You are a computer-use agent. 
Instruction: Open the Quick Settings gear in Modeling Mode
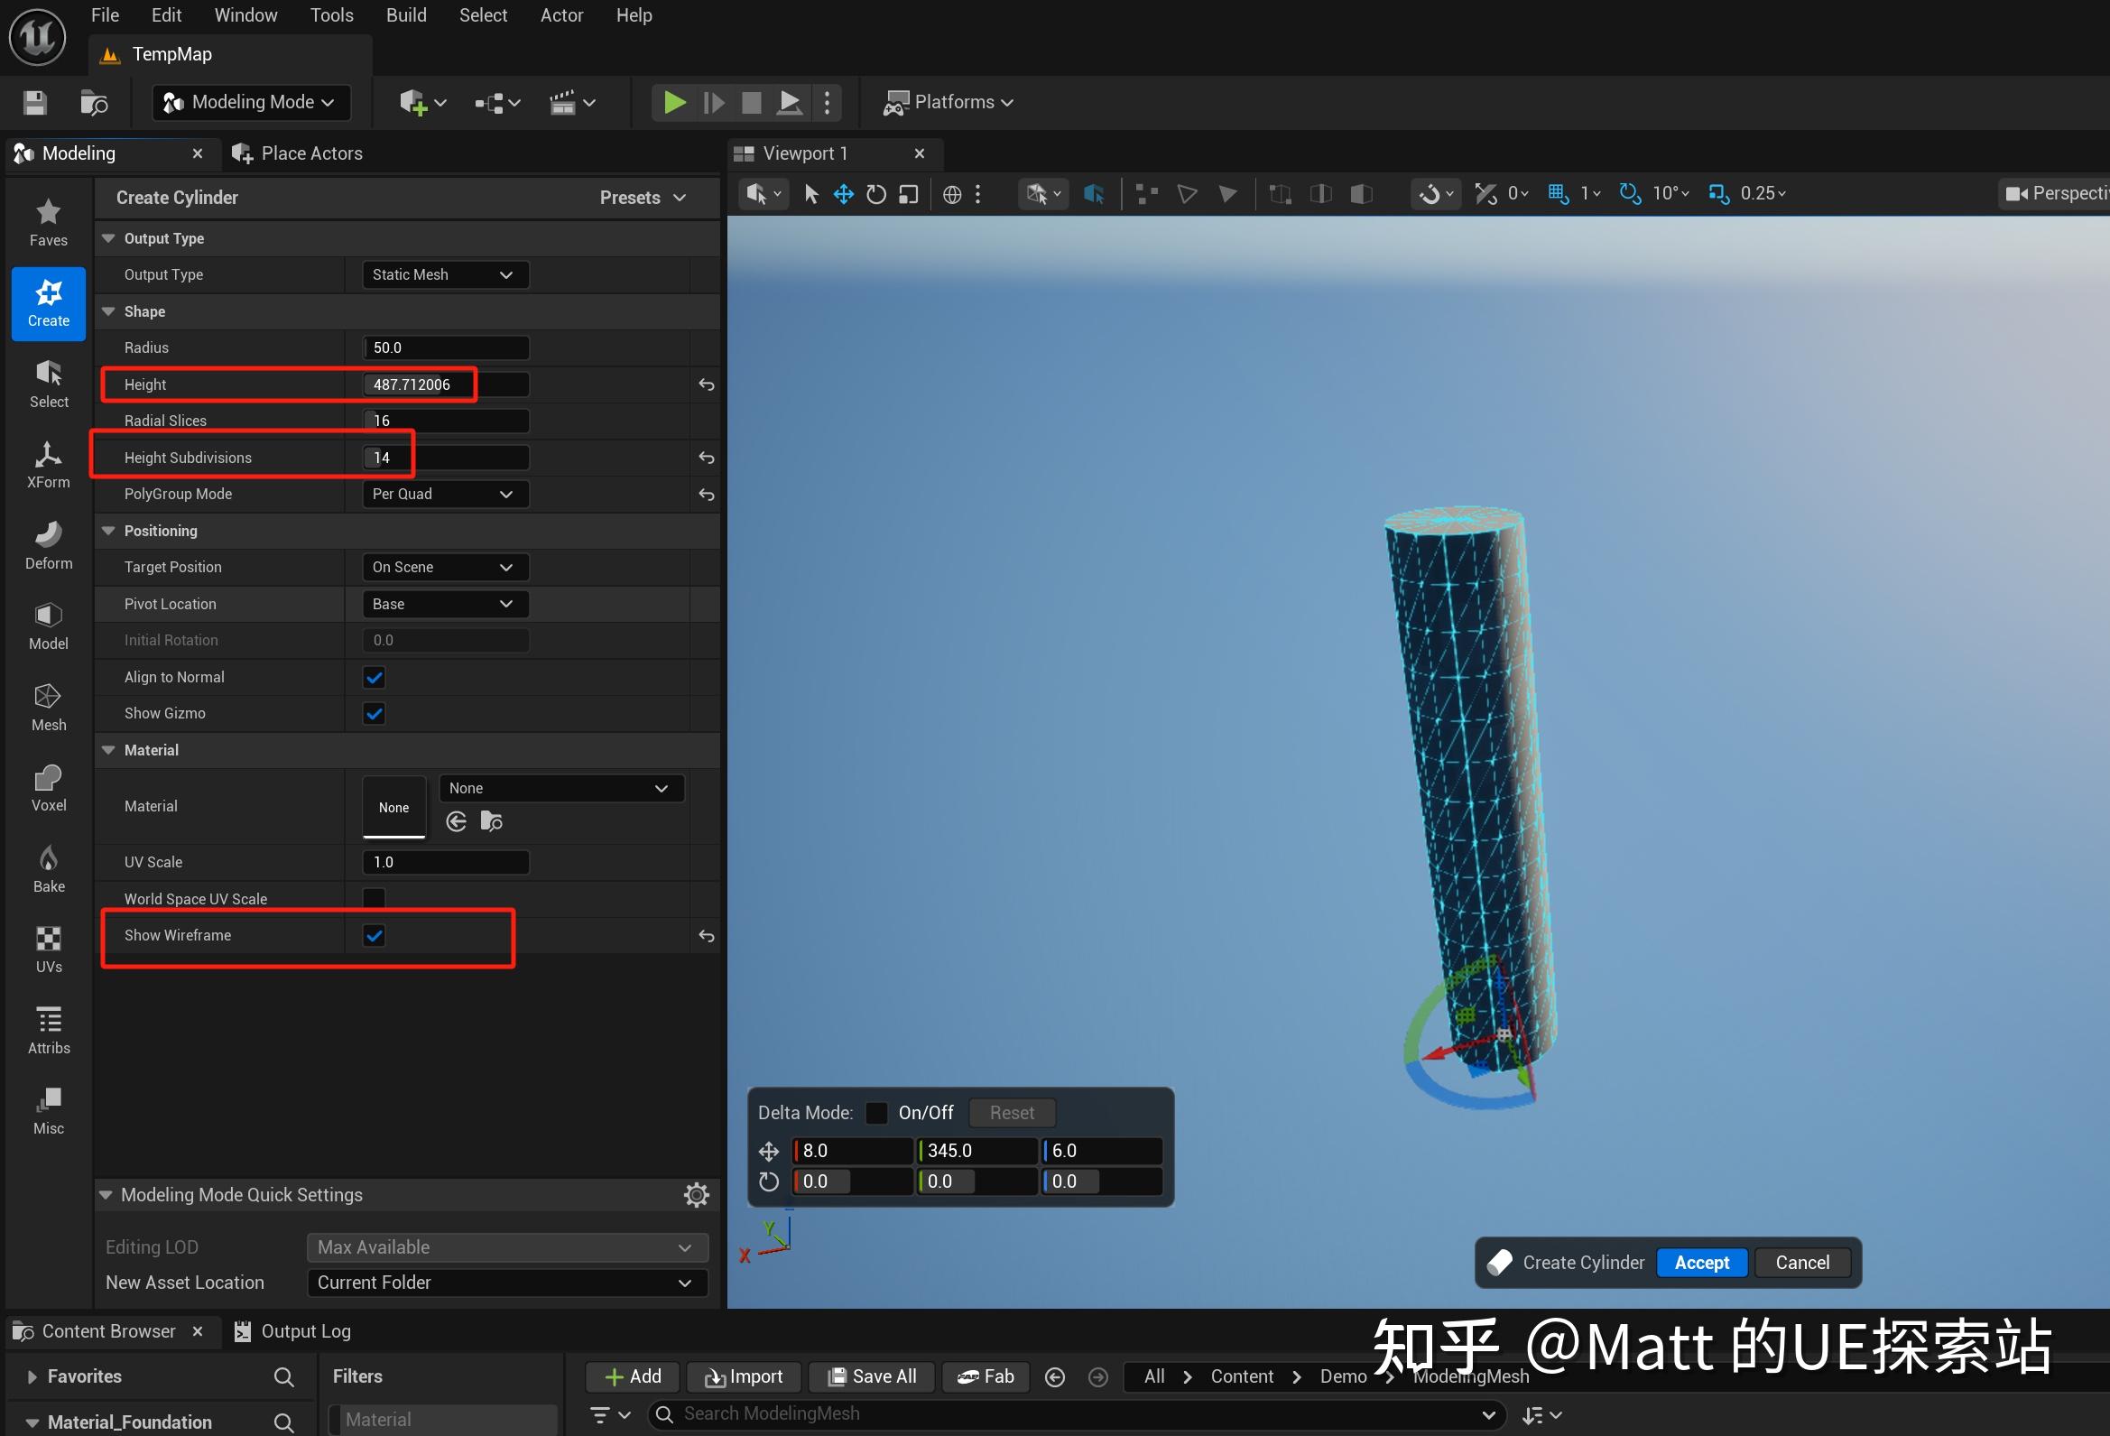coord(696,1194)
